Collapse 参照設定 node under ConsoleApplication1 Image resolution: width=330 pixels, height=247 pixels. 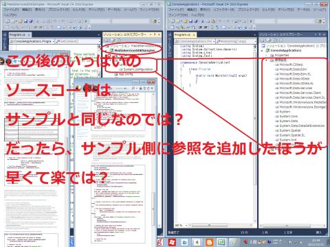pos(266,60)
